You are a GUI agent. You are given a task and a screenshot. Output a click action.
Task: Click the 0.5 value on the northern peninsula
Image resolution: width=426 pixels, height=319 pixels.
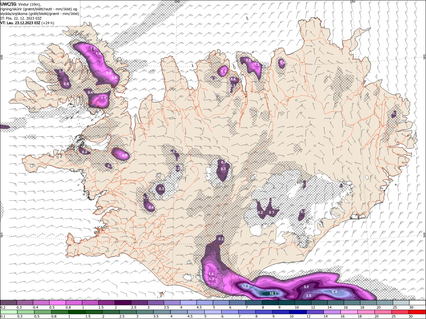[x=248, y=61]
